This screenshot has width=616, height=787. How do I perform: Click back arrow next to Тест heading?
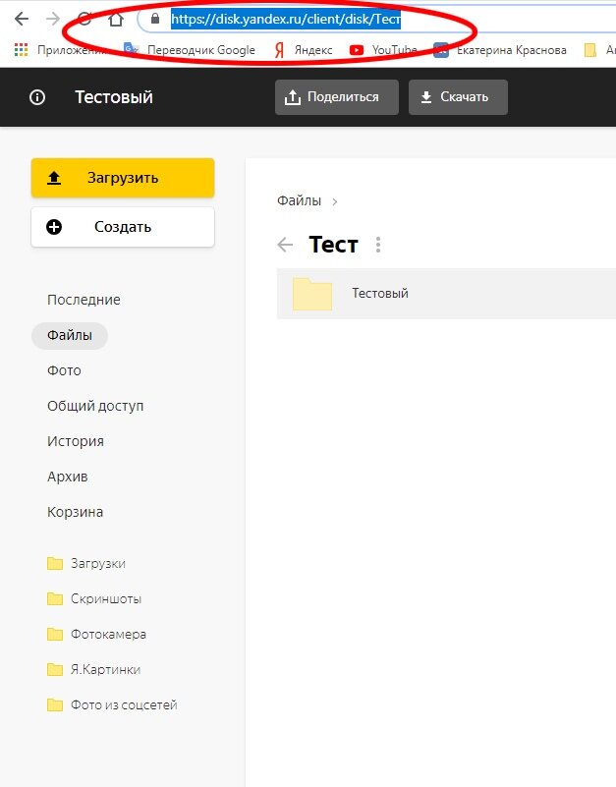[x=285, y=245]
